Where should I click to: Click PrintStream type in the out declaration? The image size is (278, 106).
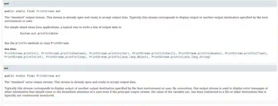[45, 11]
